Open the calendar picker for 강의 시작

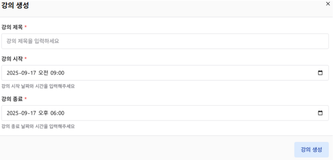click(x=321, y=73)
